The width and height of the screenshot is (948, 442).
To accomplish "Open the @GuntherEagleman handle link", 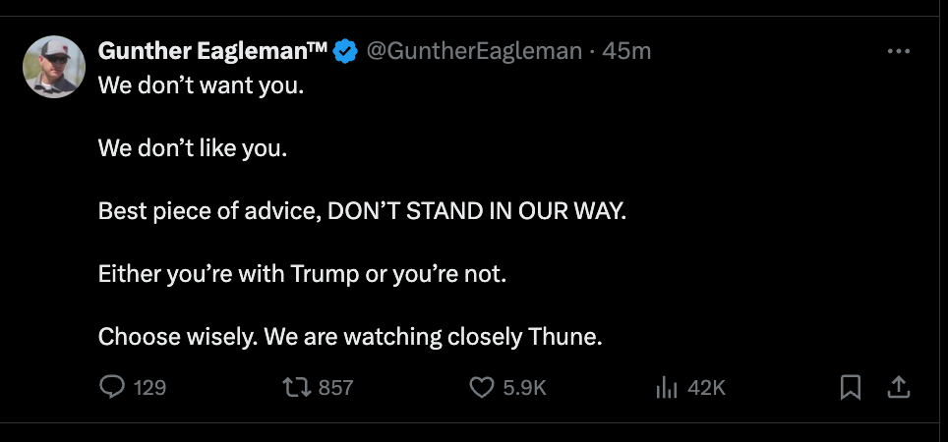I will pos(474,51).
